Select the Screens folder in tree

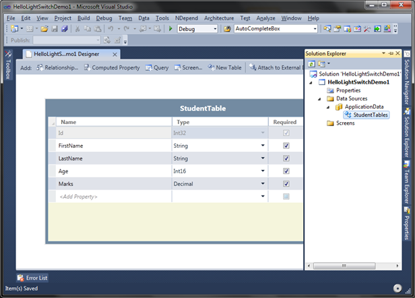pos(341,123)
